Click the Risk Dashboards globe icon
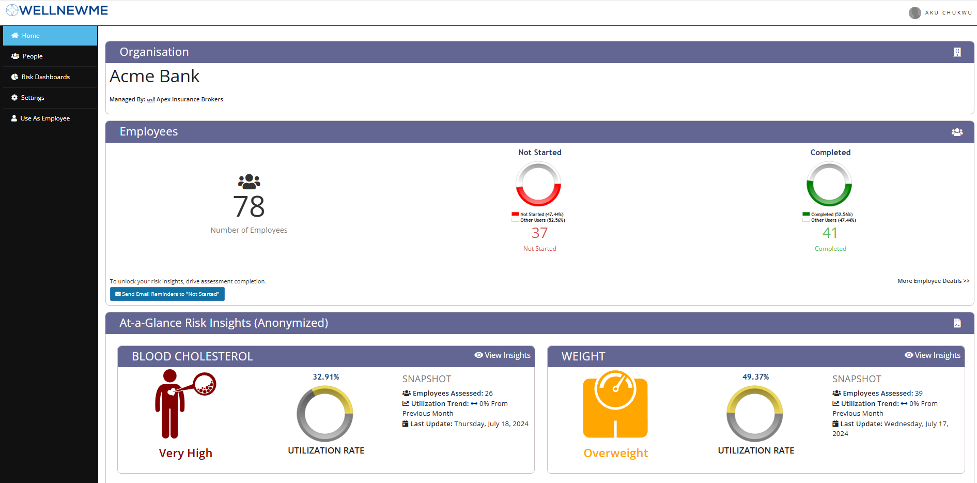Viewport: 977px width, 483px height. pos(14,77)
